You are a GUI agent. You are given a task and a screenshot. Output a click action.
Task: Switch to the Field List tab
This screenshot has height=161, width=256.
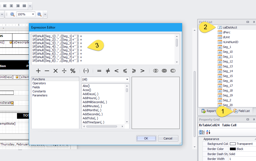(241, 111)
